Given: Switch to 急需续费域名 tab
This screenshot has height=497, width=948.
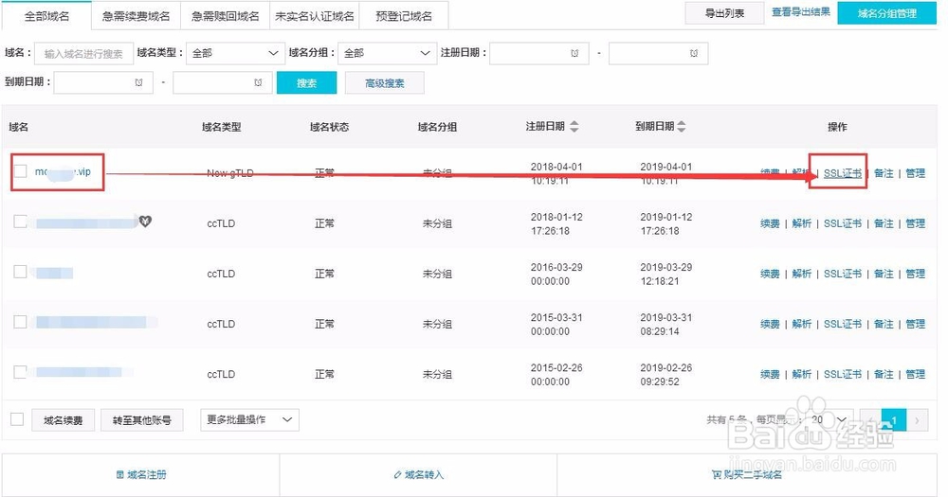Looking at the screenshot, I should click(x=136, y=16).
